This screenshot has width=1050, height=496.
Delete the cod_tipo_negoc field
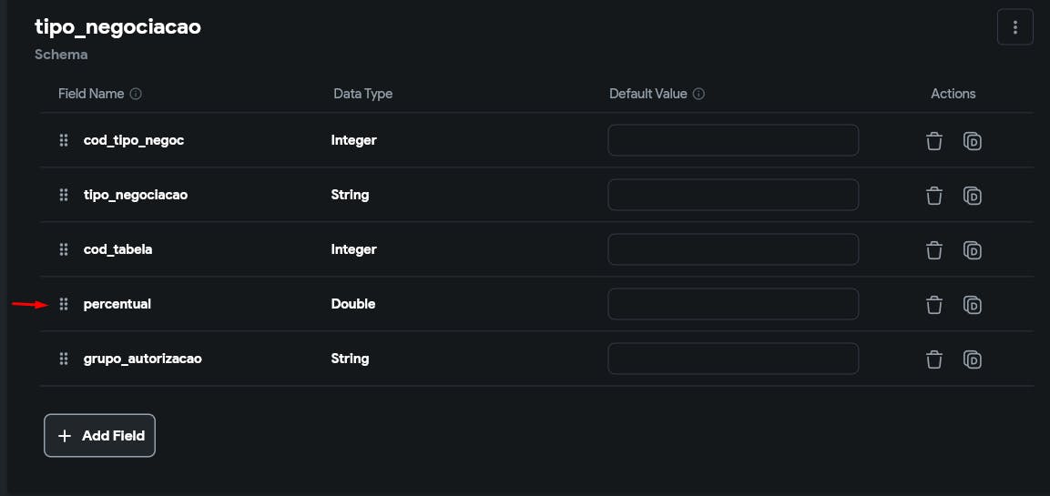(933, 141)
